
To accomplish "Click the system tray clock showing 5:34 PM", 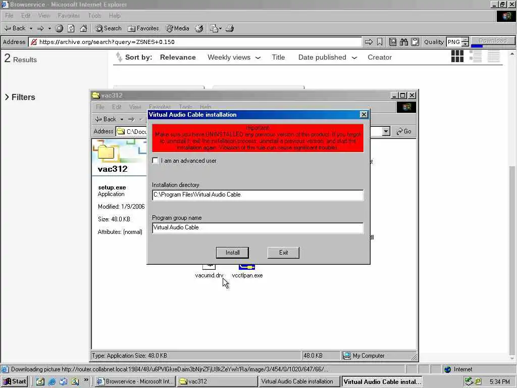I will (499, 382).
